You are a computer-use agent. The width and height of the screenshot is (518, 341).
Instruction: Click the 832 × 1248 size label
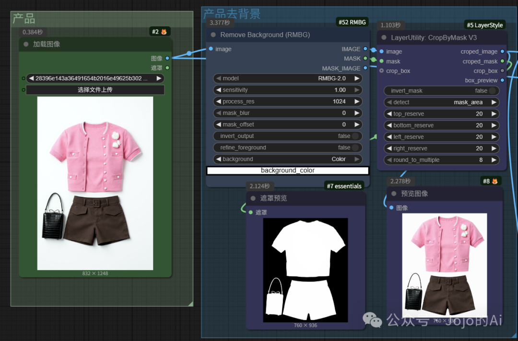tap(95, 273)
